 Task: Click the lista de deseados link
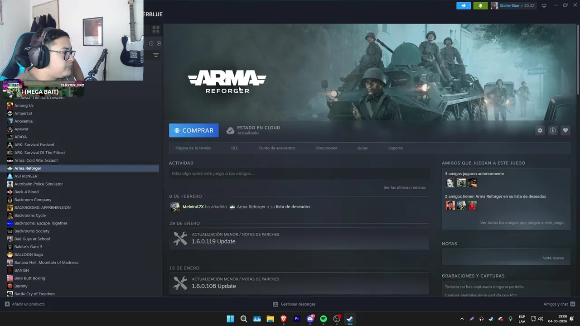293,207
